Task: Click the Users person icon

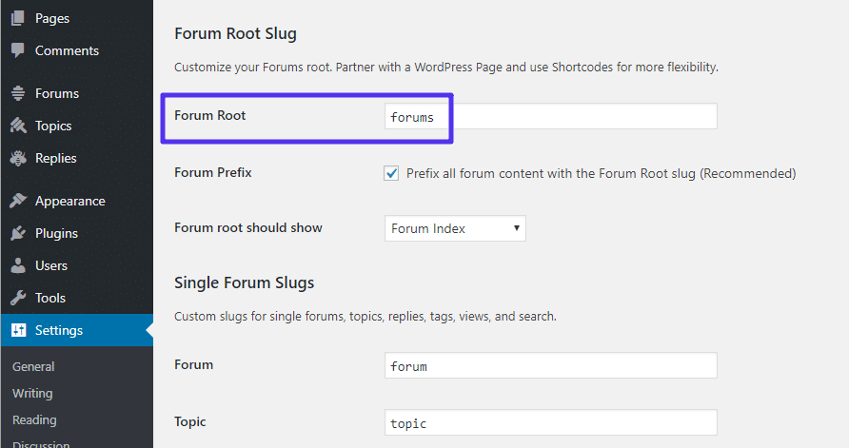Action: pyautogui.click(x=18, y=265)
